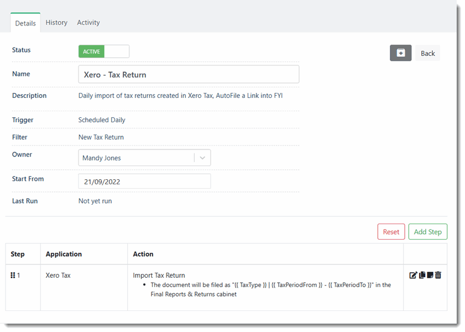Click the chevron arrow in the Owner field
This screenshot has width=465, height=332.
(x=202, y=158)
